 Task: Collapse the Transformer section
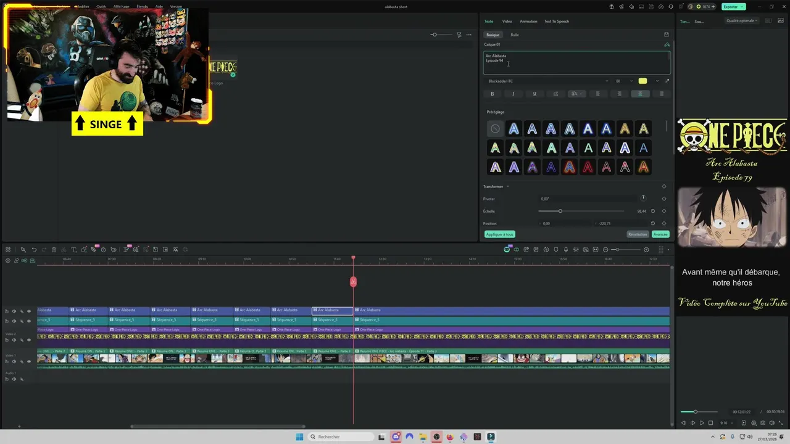(509, 186)
